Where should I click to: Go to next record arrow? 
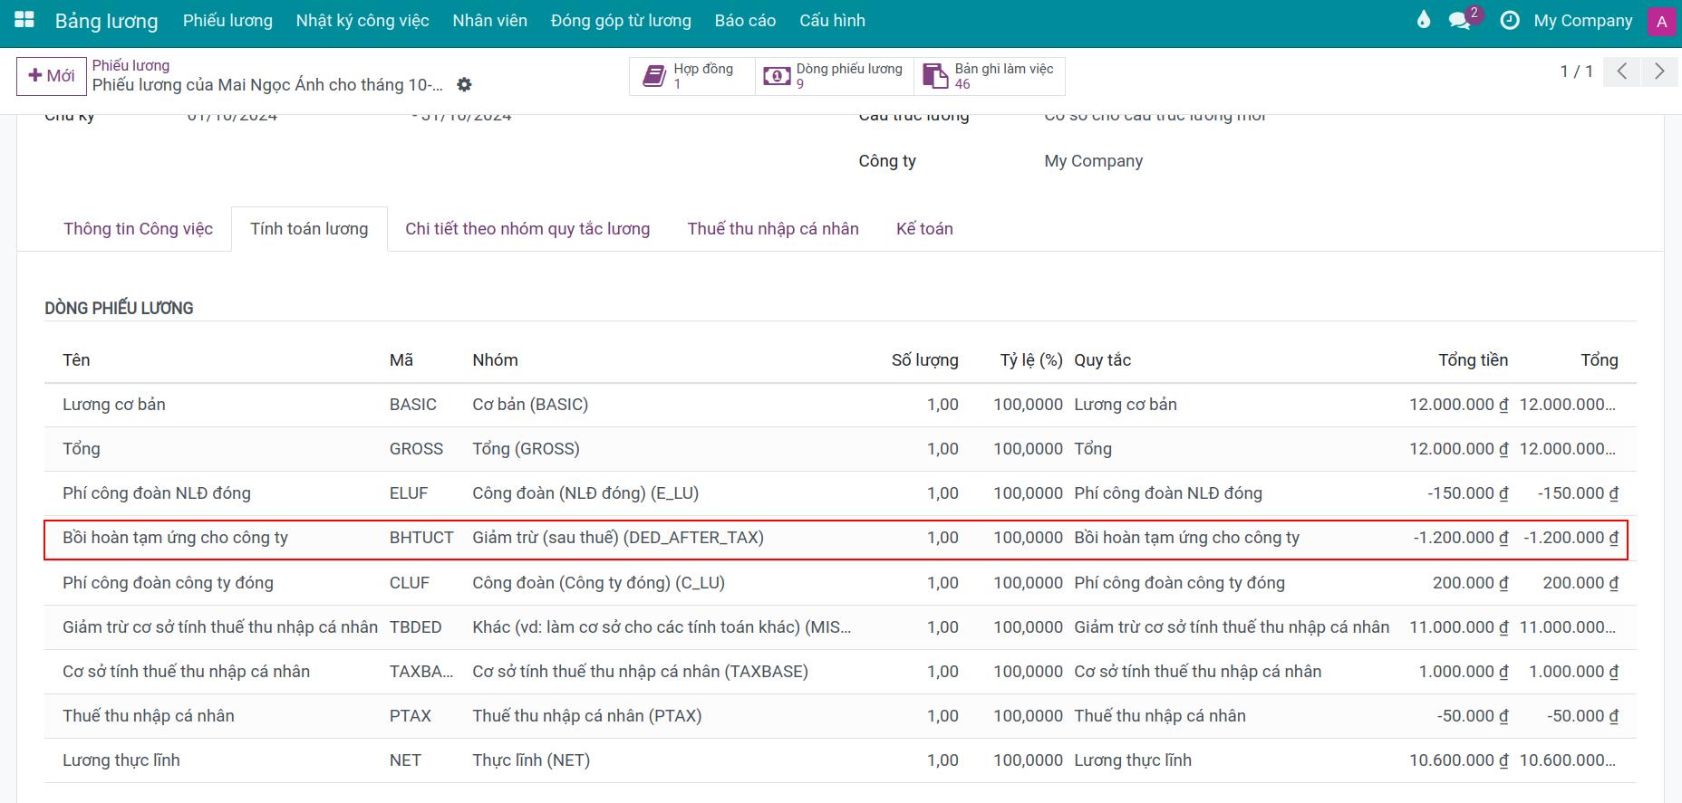[1658, 72]
